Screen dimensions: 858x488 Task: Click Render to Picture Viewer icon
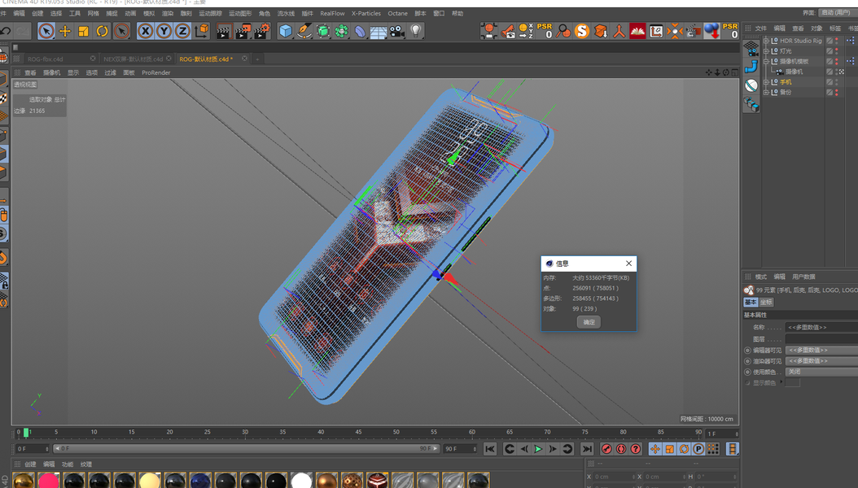point(243,31)
